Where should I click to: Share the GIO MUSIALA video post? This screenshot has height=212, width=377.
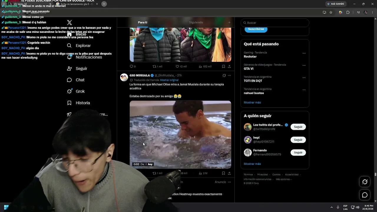pos(229,173)
